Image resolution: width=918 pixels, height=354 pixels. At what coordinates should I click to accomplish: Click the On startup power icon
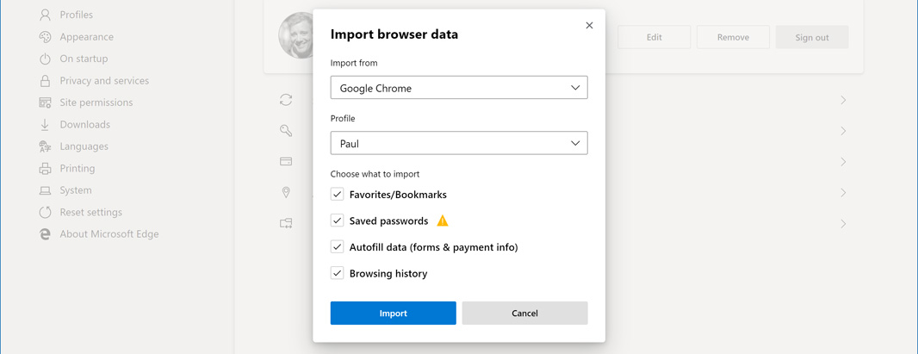(x=45, y=59)
